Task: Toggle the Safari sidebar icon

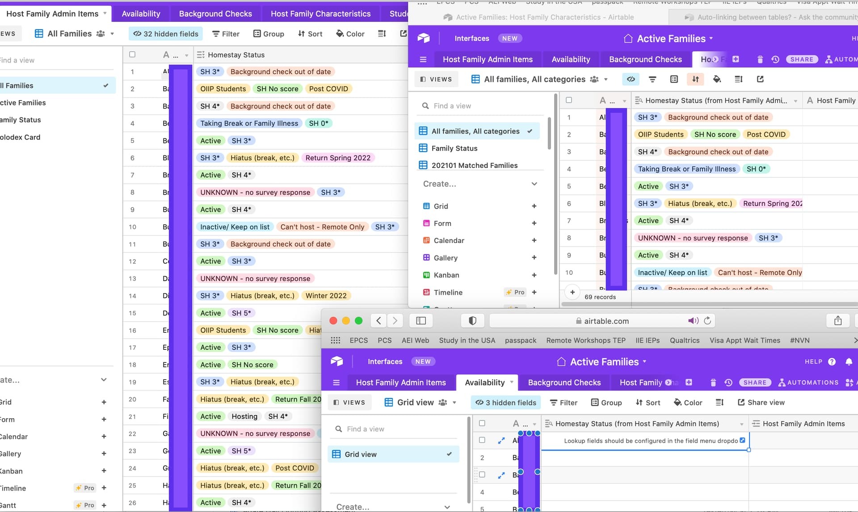Action: (x=421, y=320)
